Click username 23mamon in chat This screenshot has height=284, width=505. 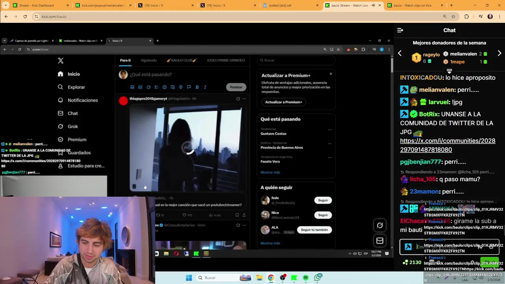(x=424, y=191)
